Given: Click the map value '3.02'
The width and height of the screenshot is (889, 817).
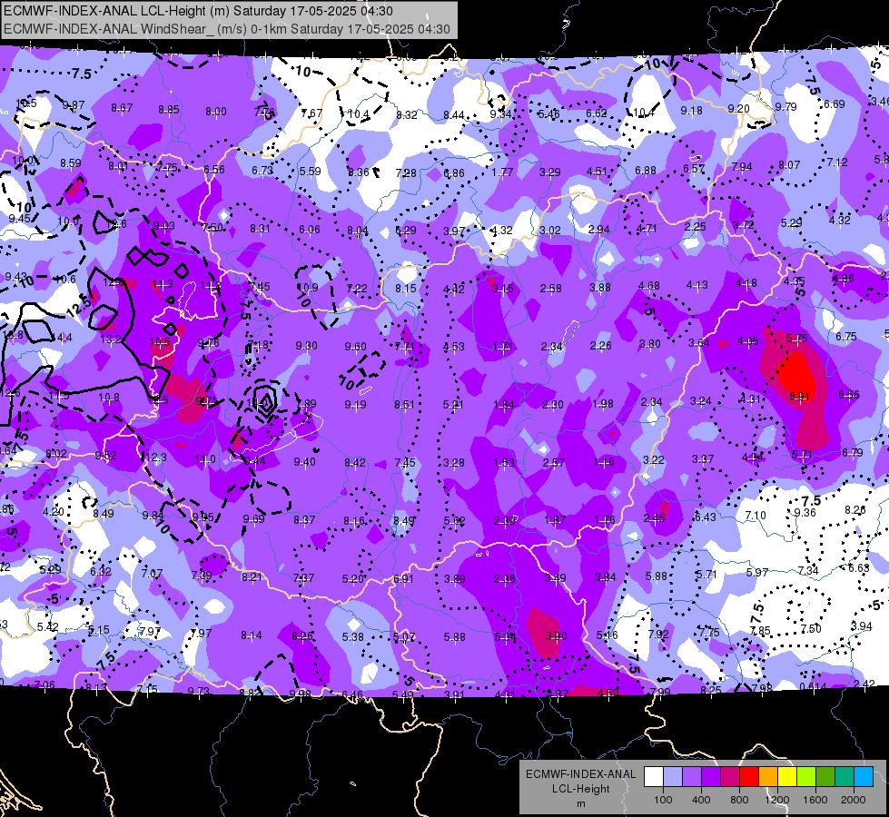Looking at the screenshot, I should point(550,231).
